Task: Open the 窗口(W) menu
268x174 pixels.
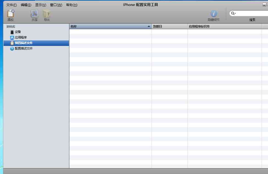Action: pos(56,5)
